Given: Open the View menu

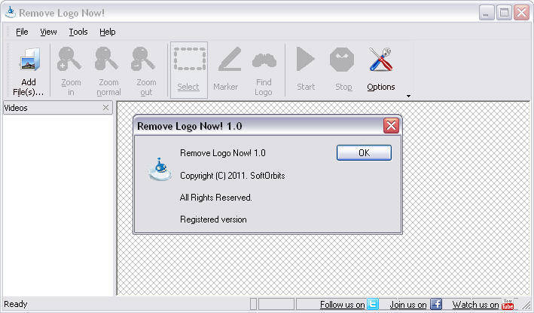Looking at the screenshot, I should [x=48, y=32].
